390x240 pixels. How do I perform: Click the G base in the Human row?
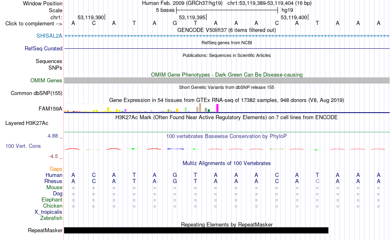click(175, 175)
